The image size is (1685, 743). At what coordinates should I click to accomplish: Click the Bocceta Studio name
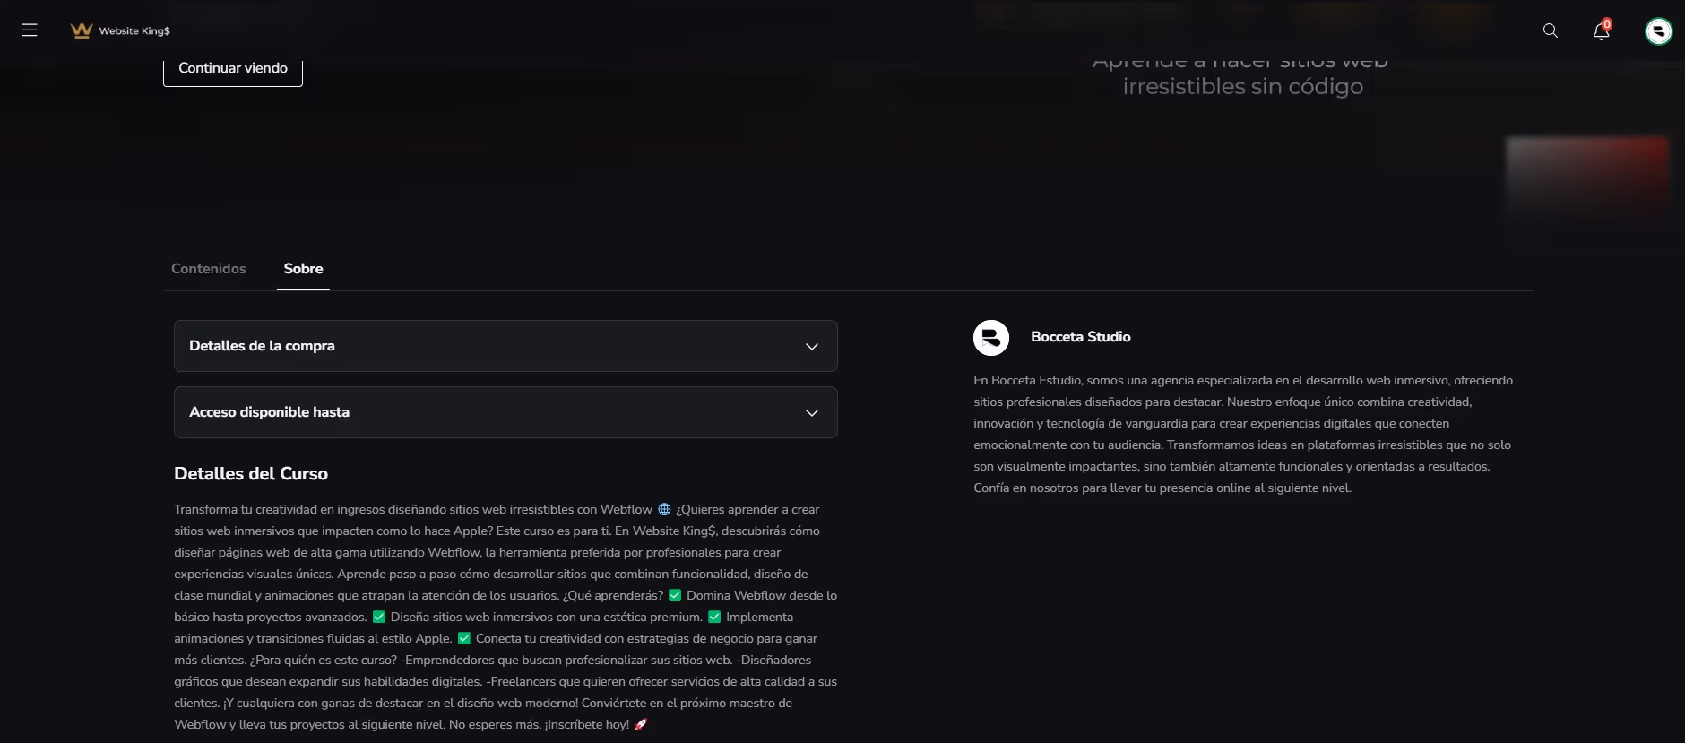tap(1080, 337)
